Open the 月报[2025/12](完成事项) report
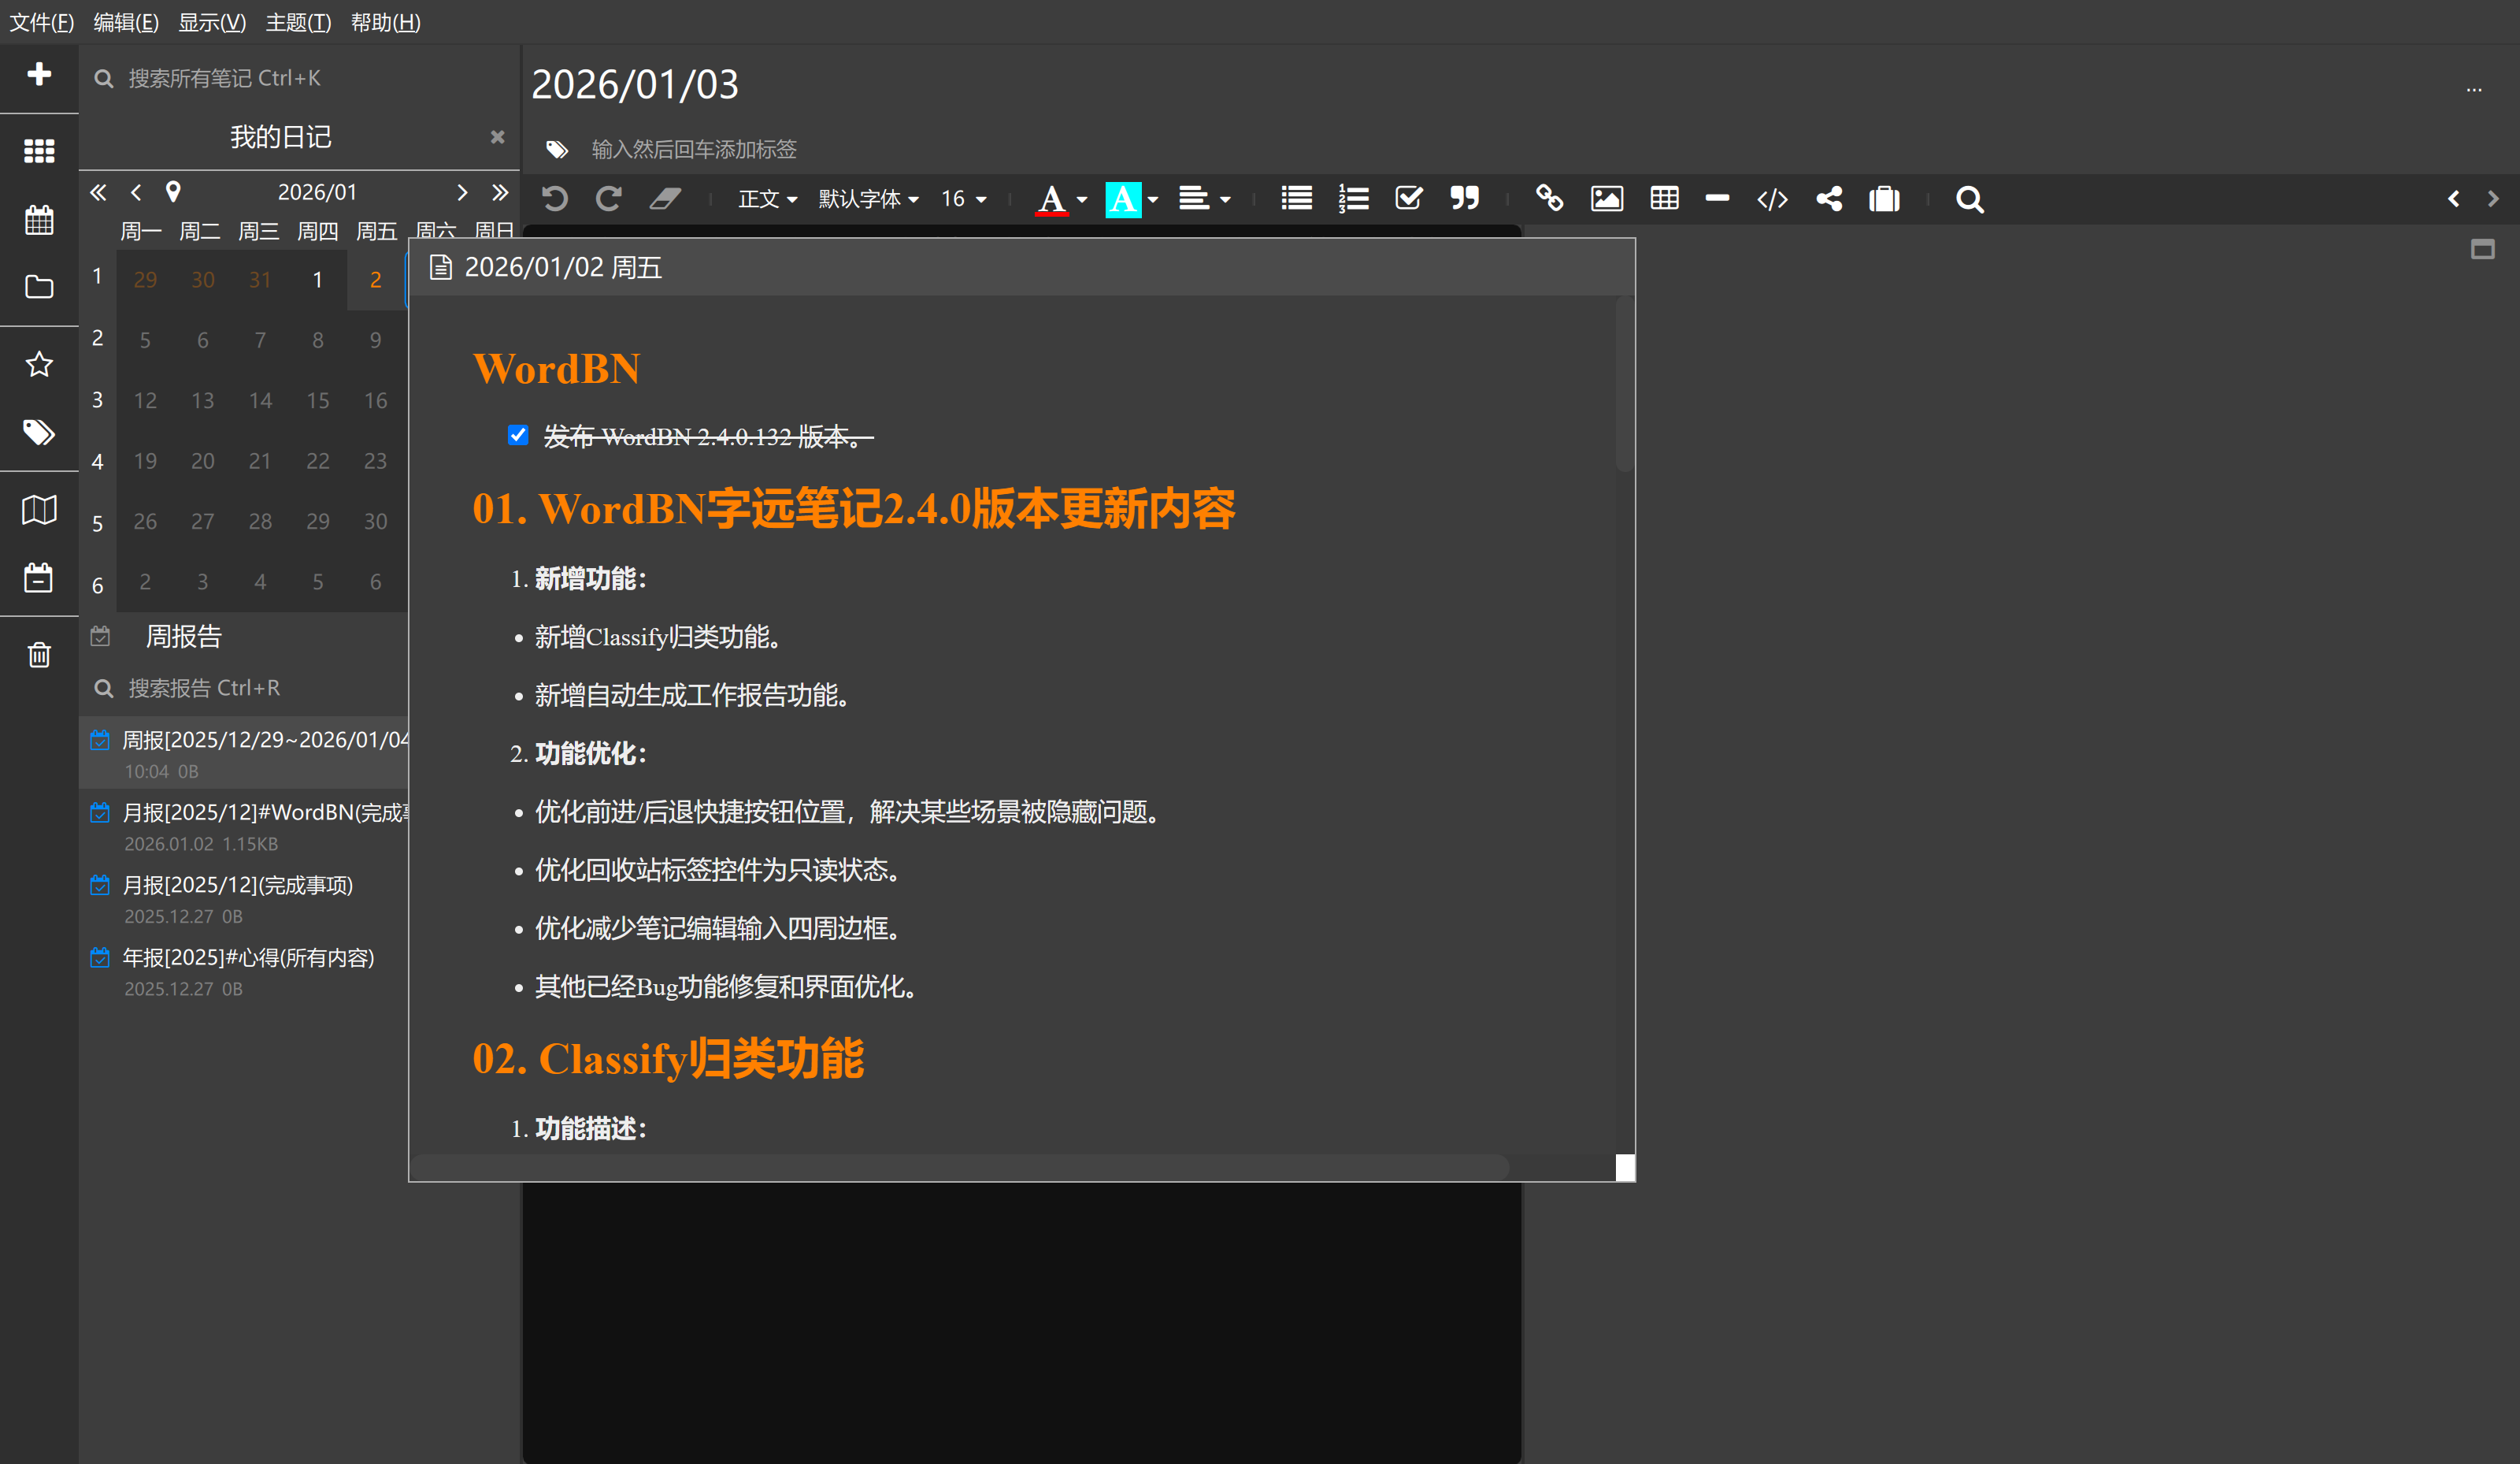 click(237, 886)
